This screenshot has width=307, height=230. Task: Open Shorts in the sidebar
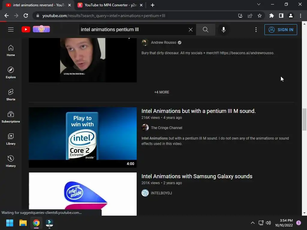tap(11, 95)
